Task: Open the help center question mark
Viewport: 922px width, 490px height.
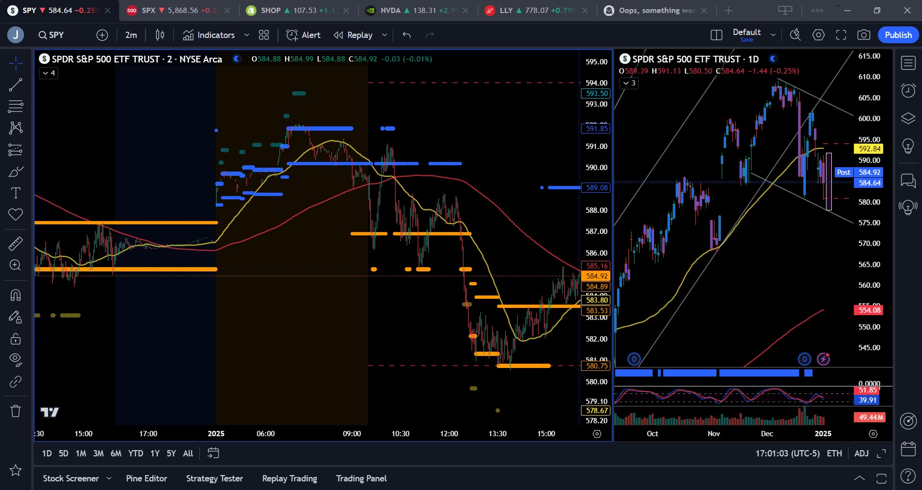Action: coord(908,476)
